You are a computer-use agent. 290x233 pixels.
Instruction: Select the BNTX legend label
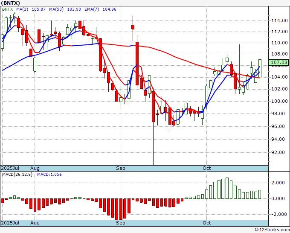8,9
